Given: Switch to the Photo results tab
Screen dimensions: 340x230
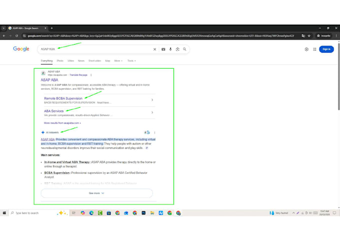Looking at the screenshot, I should pos(60,61).
